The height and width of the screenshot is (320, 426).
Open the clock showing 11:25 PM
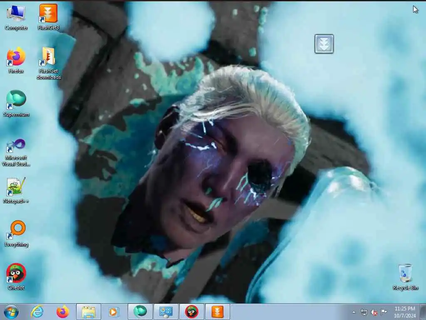pos(405,312)
